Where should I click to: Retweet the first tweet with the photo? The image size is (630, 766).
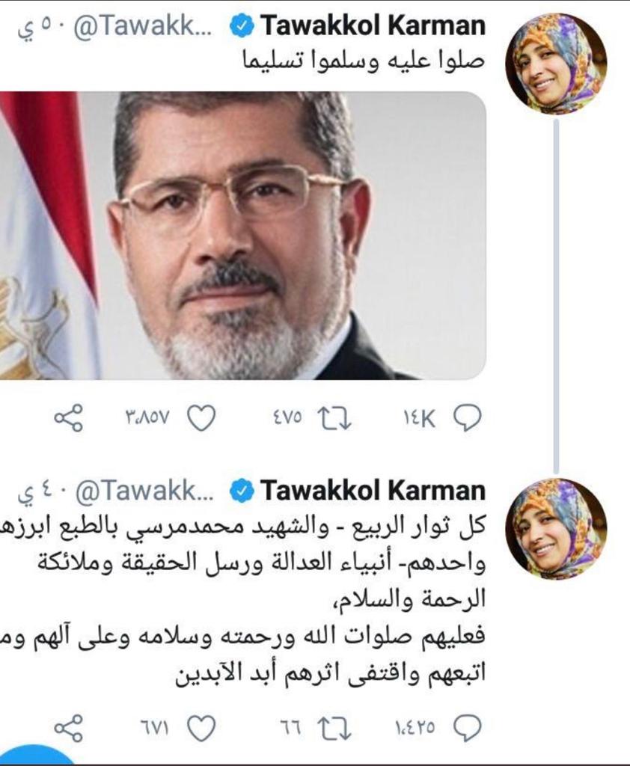pos(334,419)
